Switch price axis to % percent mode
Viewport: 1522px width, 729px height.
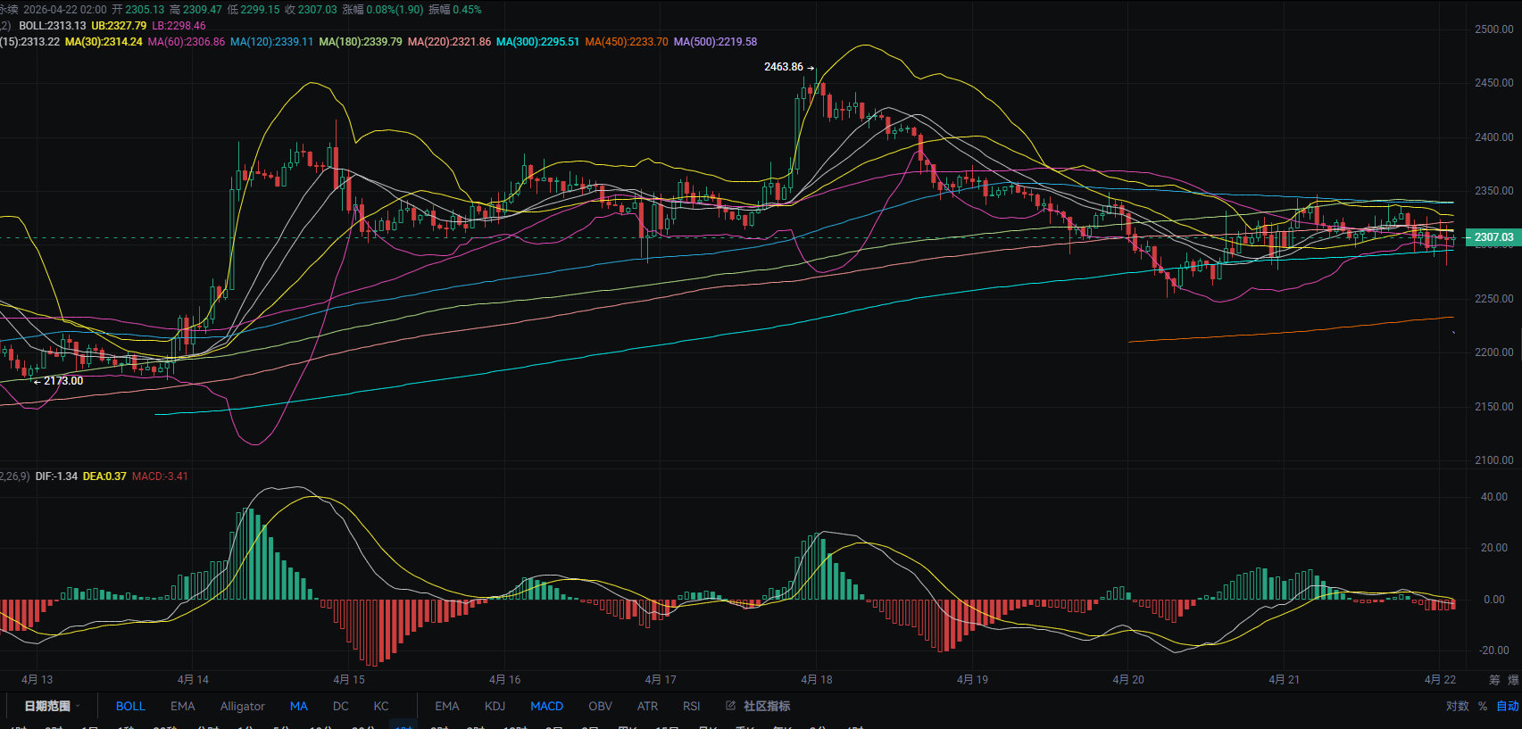1483,706
